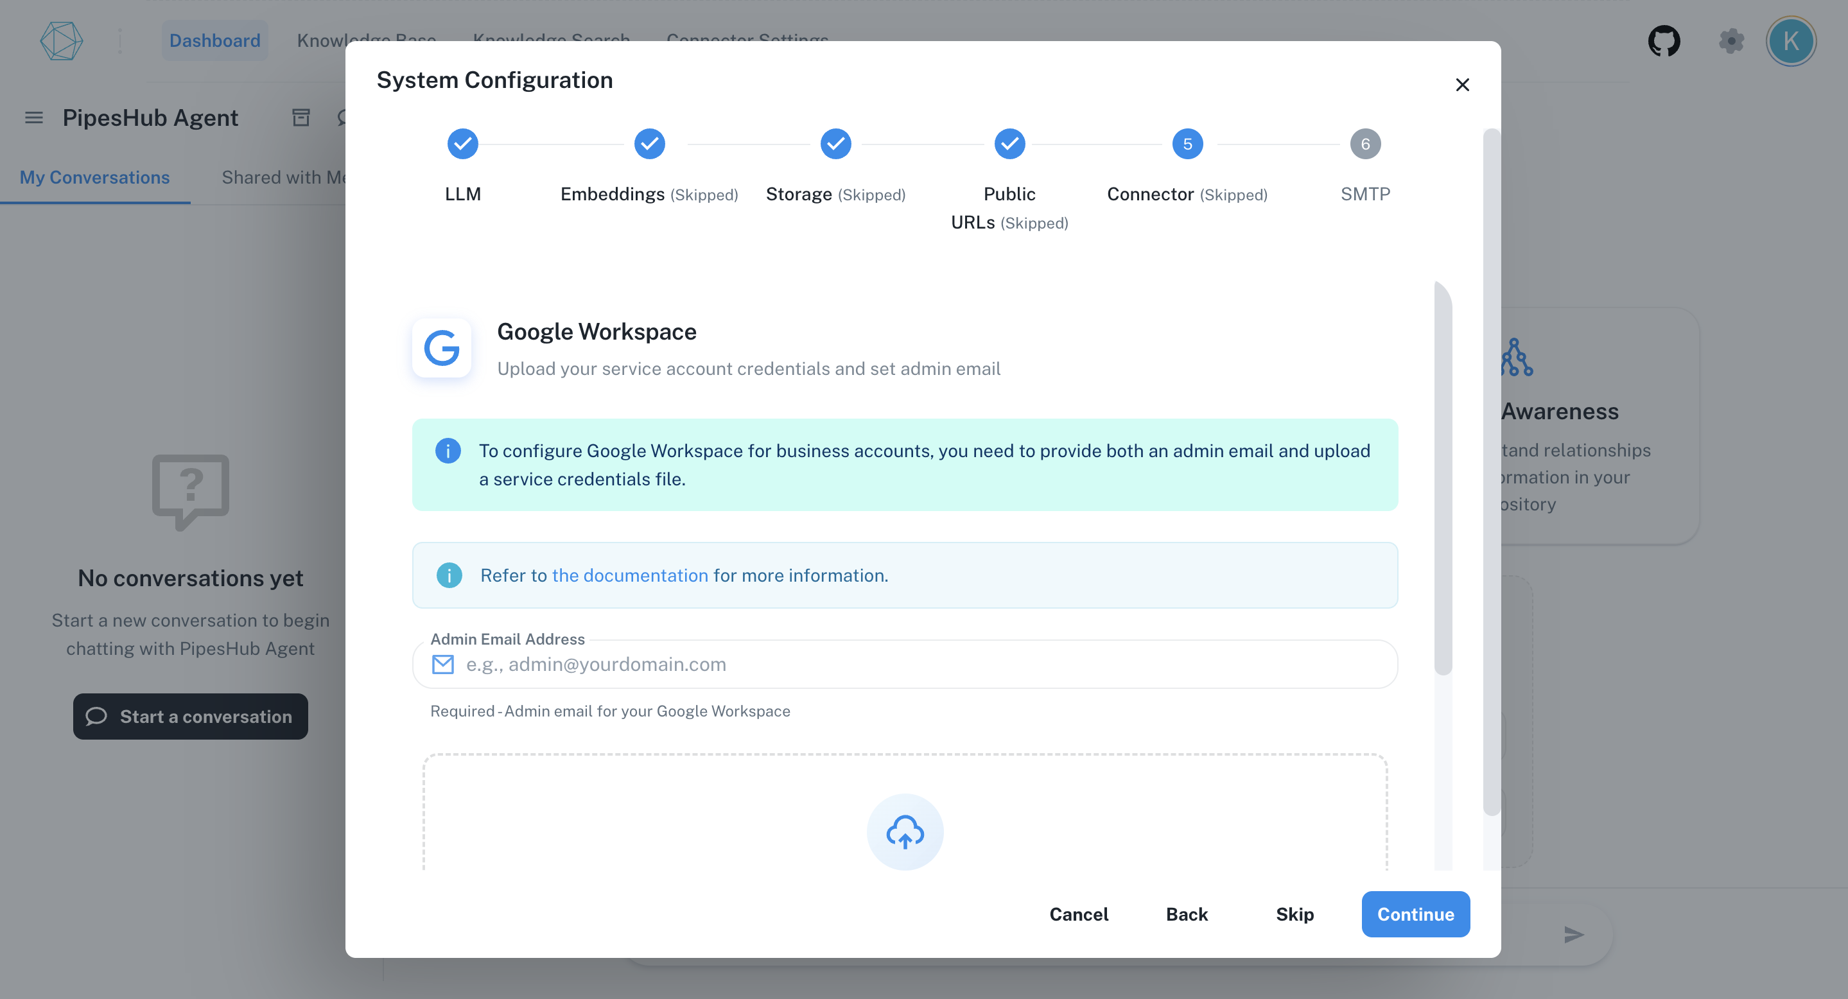Click the chat bubble icon in the header

343,117
